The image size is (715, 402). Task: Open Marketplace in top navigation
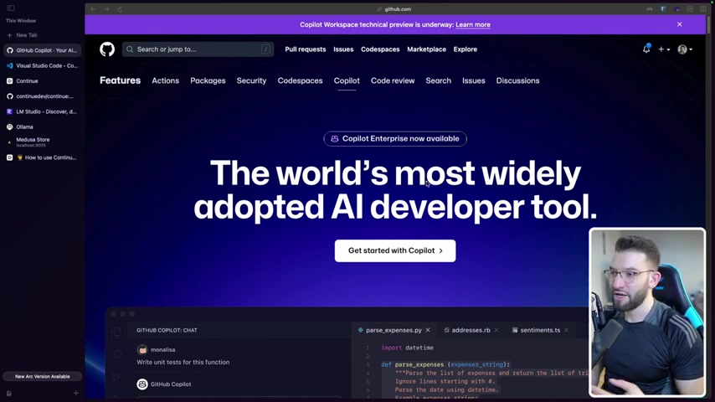[426, 49]
